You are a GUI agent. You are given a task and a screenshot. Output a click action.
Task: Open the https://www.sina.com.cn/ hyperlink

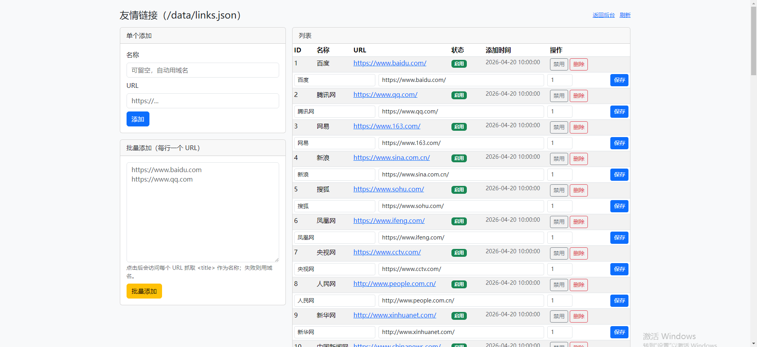[391, 158]
